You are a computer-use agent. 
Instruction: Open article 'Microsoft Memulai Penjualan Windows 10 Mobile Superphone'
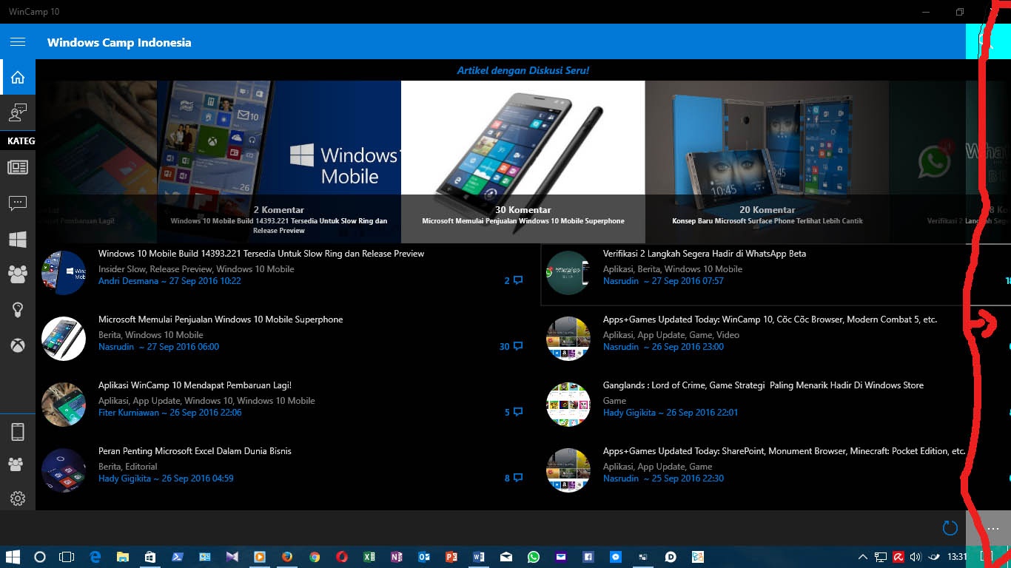coord(221,319)
